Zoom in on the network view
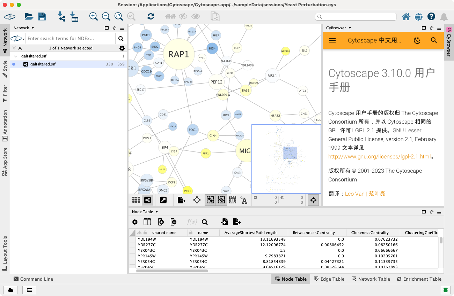The image size is (454, 296). tap(93, 16)
